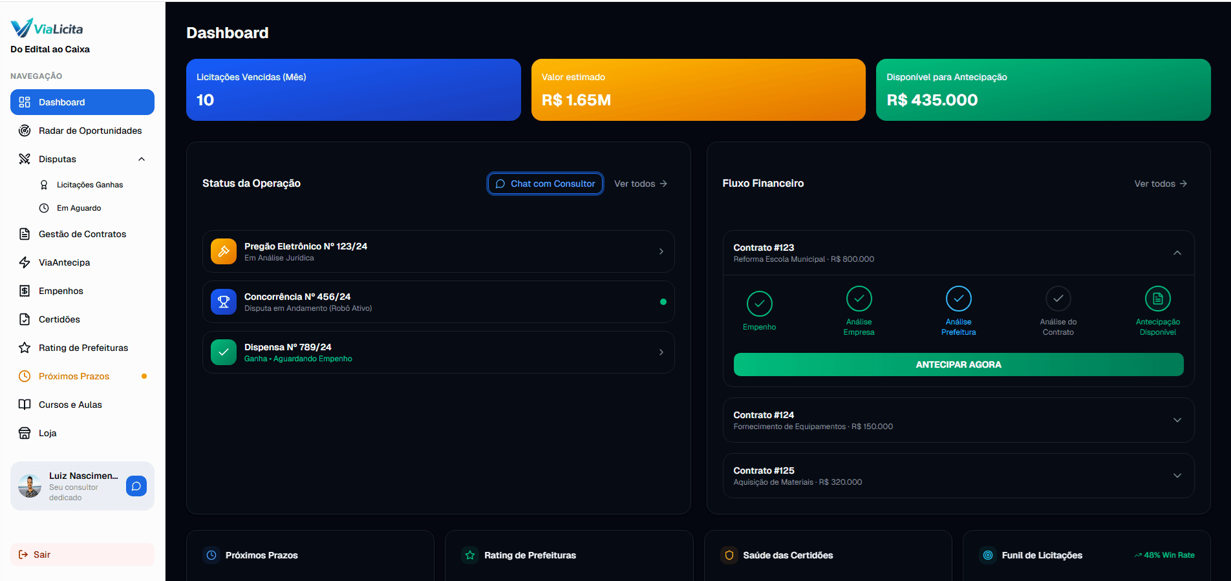Click the Análise Prefeitura step check icon
Viewport: 1231px width, 581px height.
point(959,299)
